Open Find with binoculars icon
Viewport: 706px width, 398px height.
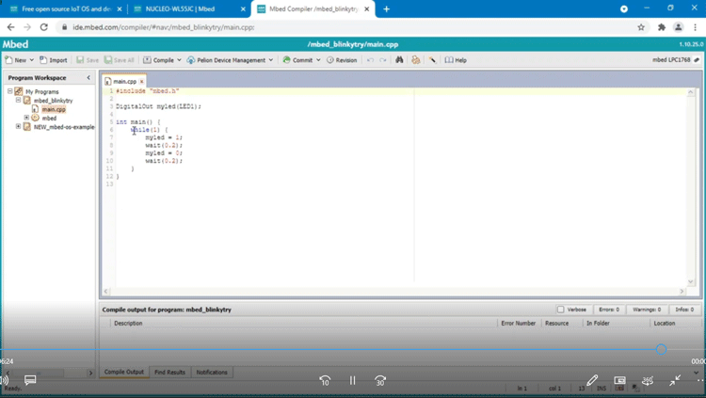[399, 59]
